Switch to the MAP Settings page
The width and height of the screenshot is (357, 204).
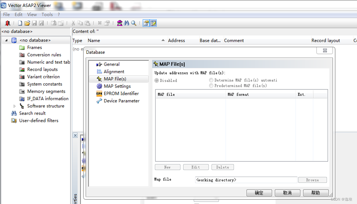click(117, 86)
